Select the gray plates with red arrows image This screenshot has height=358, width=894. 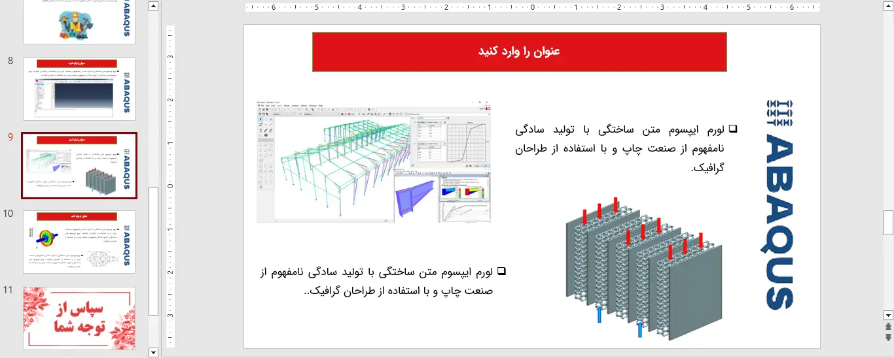[x=644, y=268]
